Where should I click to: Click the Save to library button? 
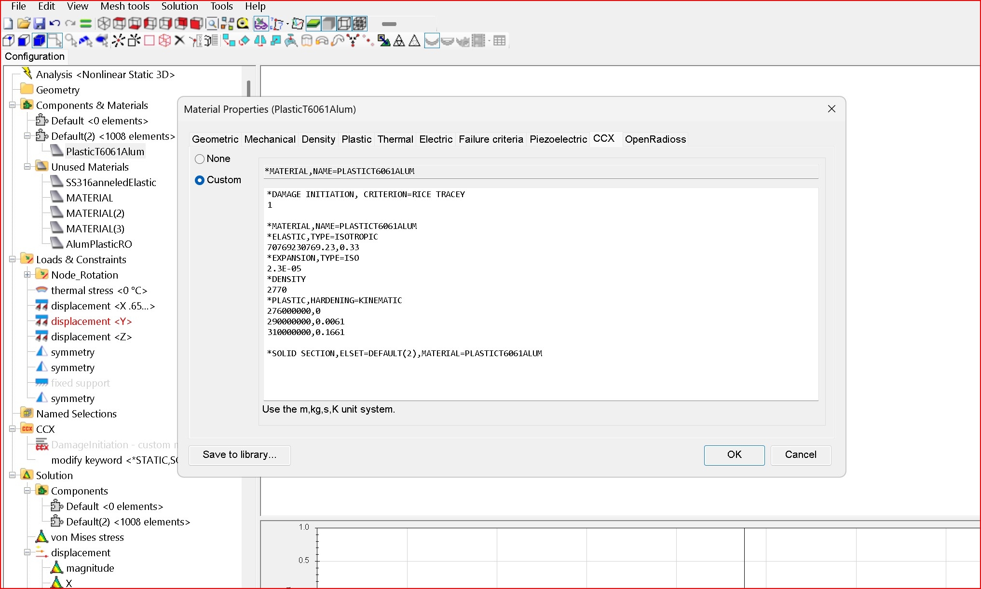[x=239, y=455]
